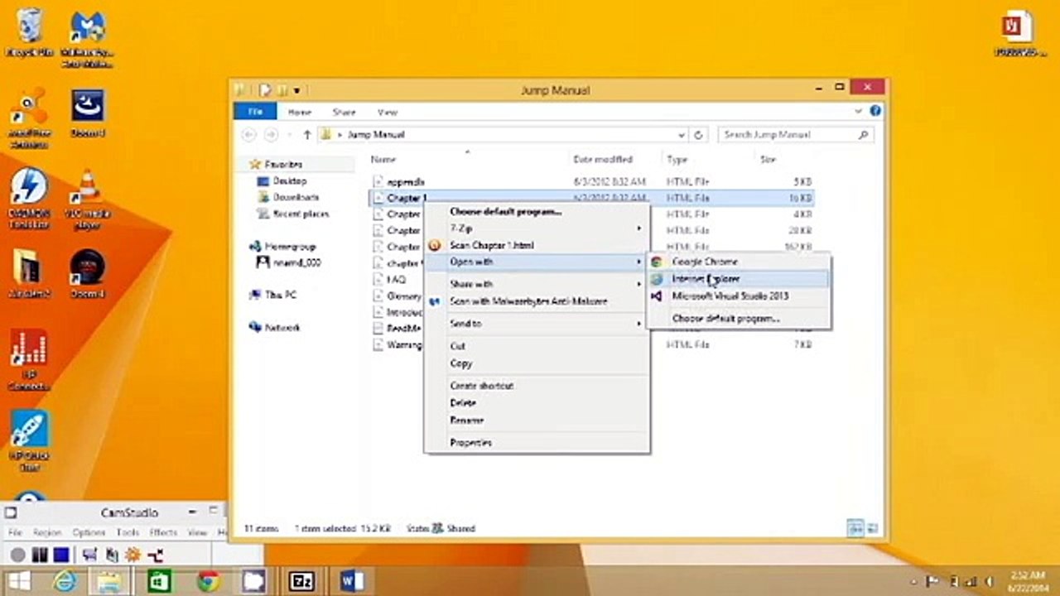Open Microsoft Word from the taskbar
The height and width of the screenshot is (596, 1060).
coord(352,582)
